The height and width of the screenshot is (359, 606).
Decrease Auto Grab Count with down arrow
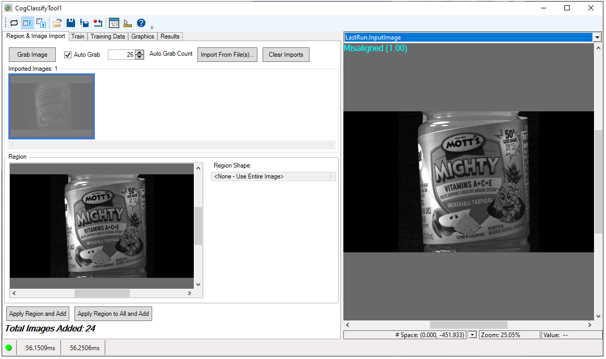tap(139, 57)
